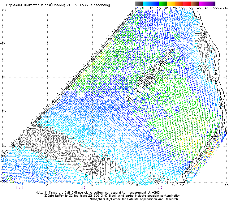Click the '>50 knots' legend label
The width and height of the screenshot is (229, 201).
pyautogui.click(x=220, y=8)
